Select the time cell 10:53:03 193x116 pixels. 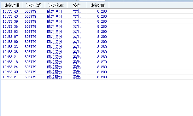pyautogui.click(x=10, y=32)
